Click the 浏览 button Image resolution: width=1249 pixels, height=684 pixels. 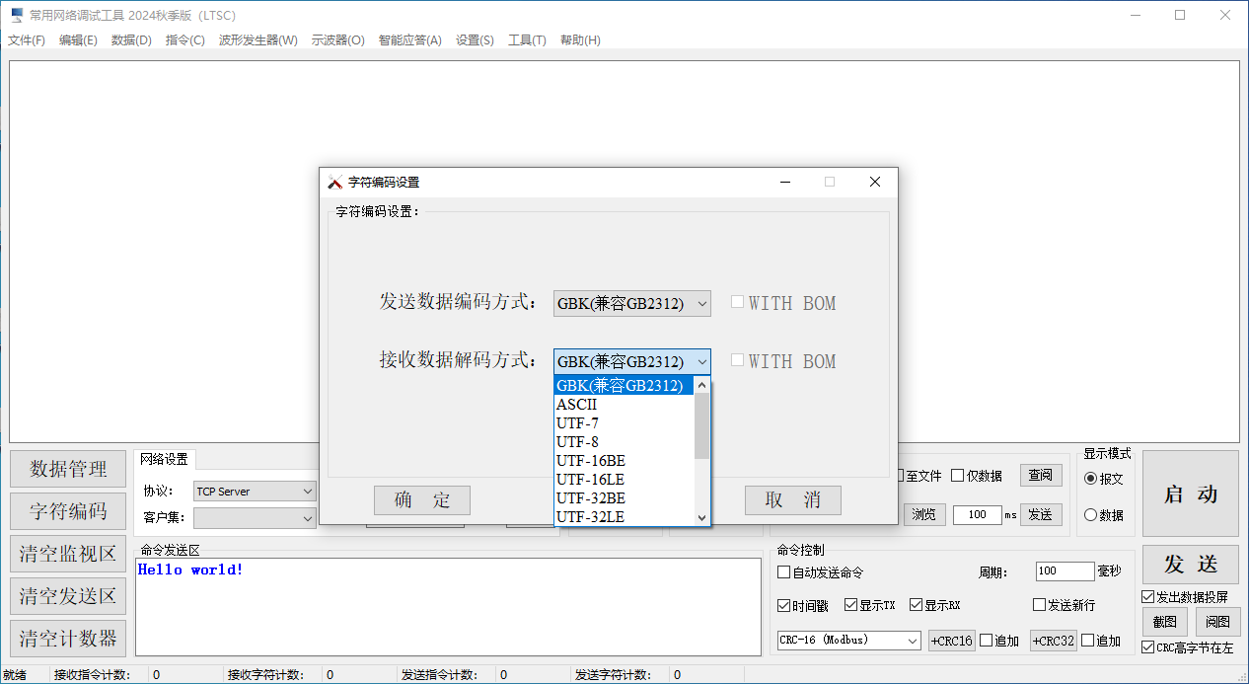click(924, 514)
